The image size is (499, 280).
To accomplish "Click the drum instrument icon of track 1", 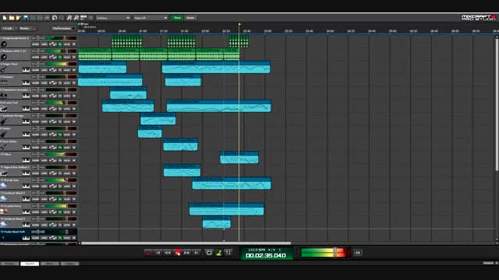I will [x=4, y=44].
